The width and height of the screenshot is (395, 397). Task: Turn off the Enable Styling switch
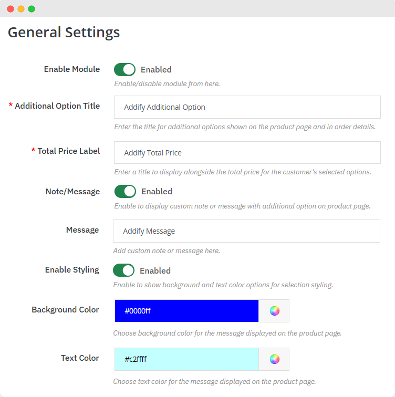coord(124,270)
